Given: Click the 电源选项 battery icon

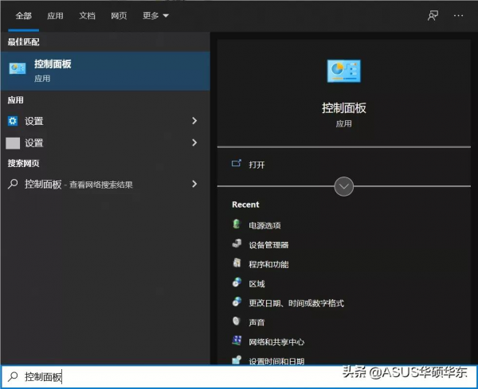Looking at the screenshot, I should click(237, 224).
